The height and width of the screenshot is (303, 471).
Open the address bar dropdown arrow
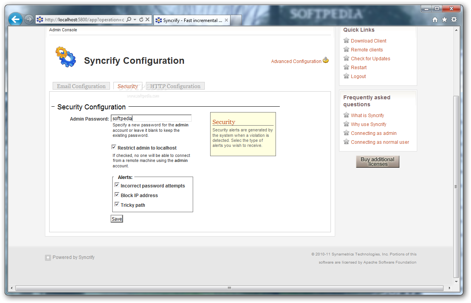click(x=135, y=19)
